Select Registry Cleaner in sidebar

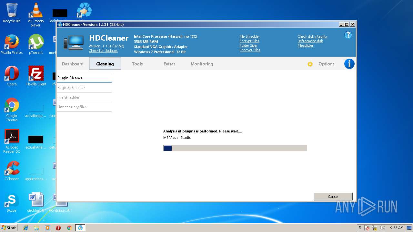click(x=84, y=88)
